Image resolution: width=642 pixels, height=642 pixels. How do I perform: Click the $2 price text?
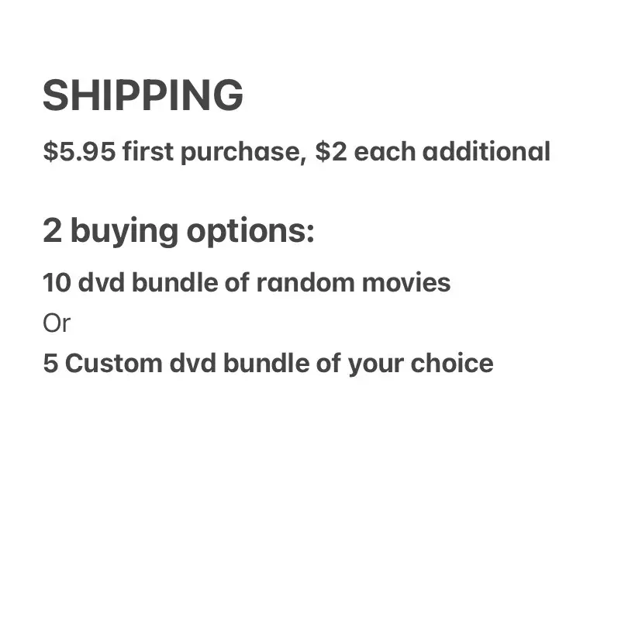(x=330, y=151)
